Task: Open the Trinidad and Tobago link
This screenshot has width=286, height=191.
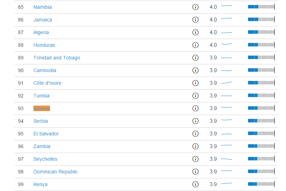Action: coord(57,58)
